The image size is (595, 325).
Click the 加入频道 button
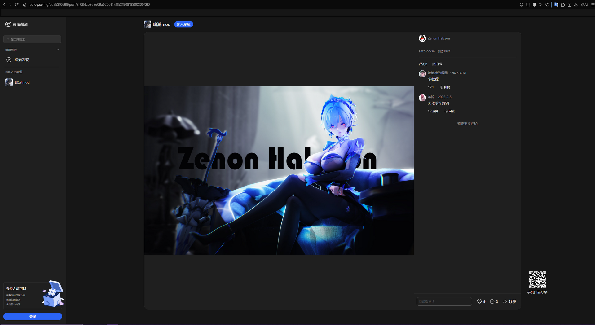(183, 24)
